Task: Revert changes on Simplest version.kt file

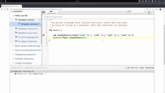Action: pos(39,24)
